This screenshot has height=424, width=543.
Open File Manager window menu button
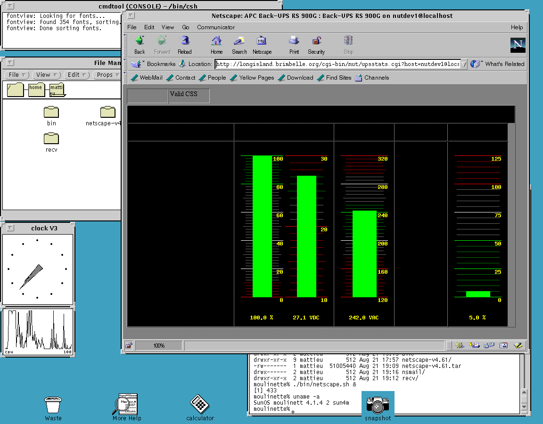[x=10, y=62]
